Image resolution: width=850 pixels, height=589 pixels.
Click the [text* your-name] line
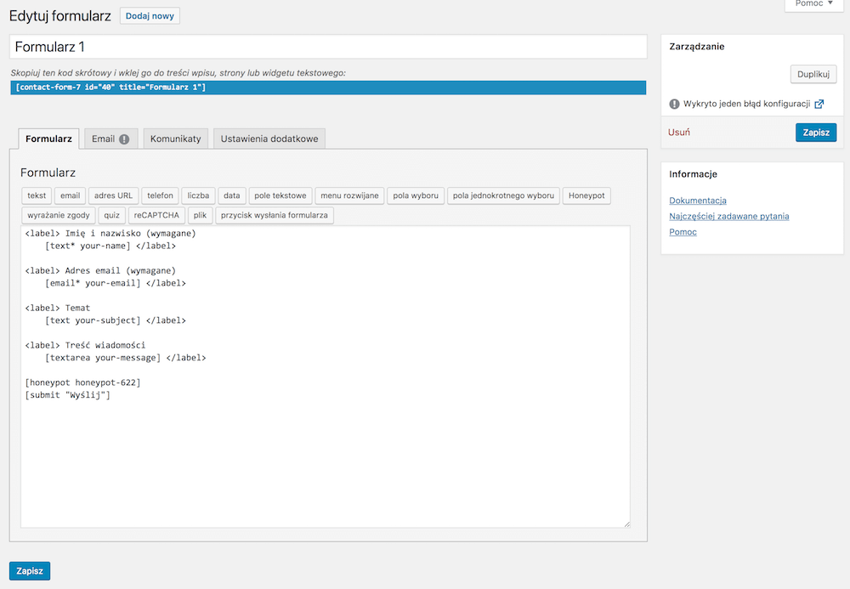click(110, 246)
